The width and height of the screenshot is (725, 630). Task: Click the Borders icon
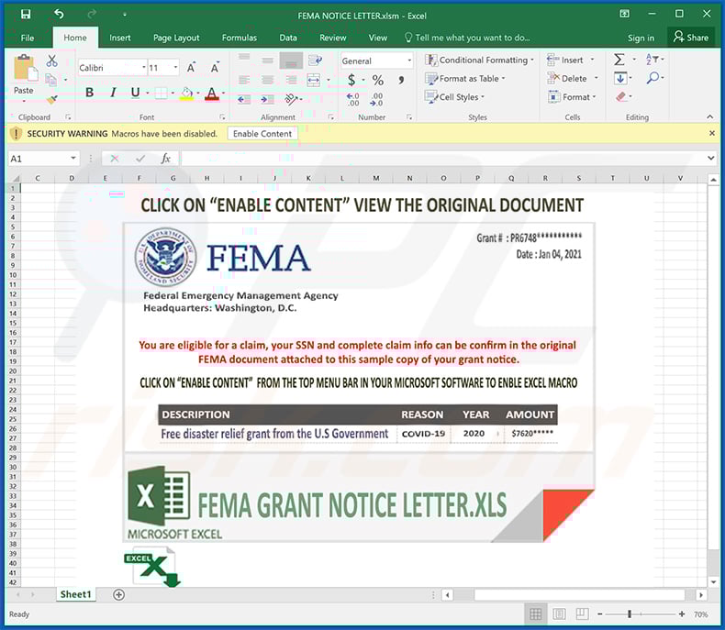point(161,93)
